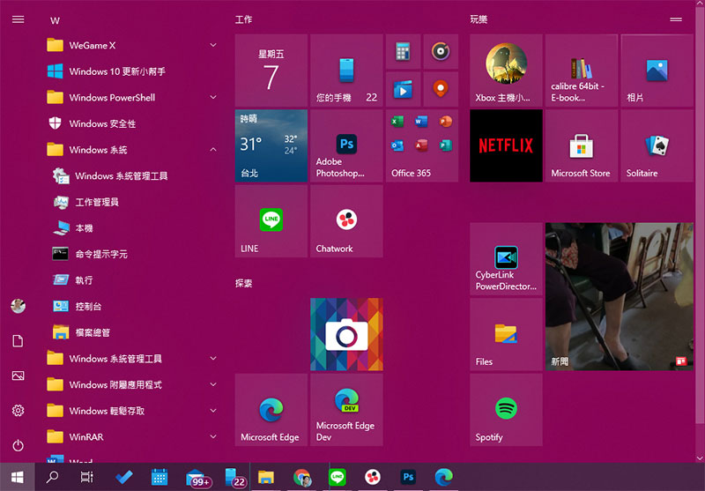This screenshot has width=705, height=491.
Task: Open the Calculator small tile
Action: [403, 52]
